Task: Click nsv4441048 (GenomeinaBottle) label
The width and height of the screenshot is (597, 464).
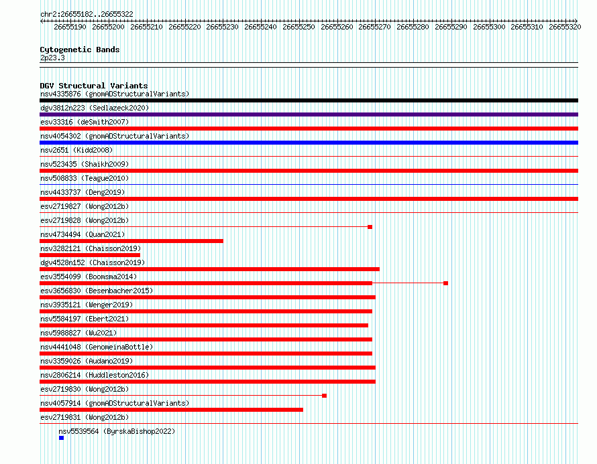Action: (97, 347)
